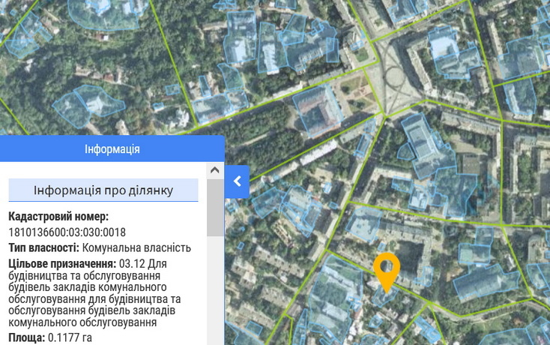Select the Інформація panel header tab
This screenshot has width=550, height=345.
click(x=112, y=149)
